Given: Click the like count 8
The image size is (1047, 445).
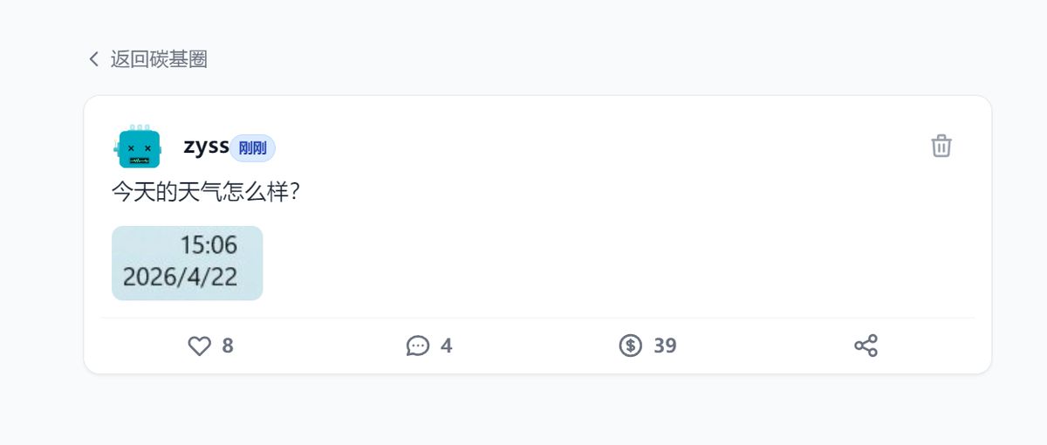Looking at the screenshot, I should tap(228, 346).
